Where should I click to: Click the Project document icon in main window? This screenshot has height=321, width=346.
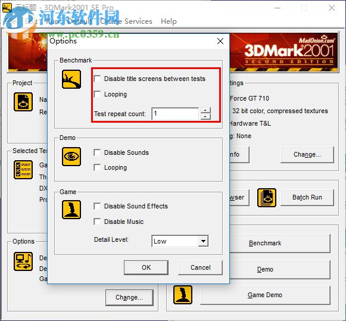(23, 102)
